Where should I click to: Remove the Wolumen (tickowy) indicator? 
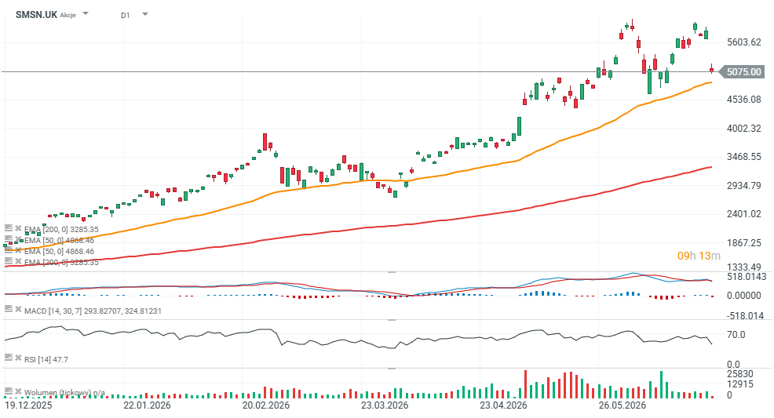[x=18, y=391]
